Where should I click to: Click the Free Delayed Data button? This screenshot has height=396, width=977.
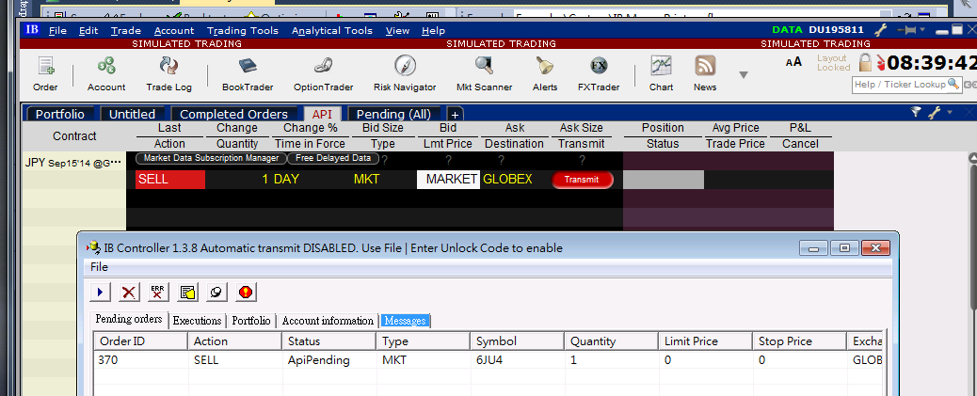coord(333,158)
